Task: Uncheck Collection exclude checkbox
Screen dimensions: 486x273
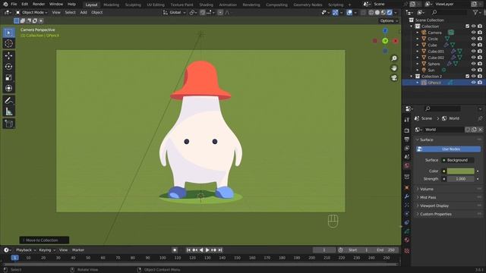Action: (467, 27)
